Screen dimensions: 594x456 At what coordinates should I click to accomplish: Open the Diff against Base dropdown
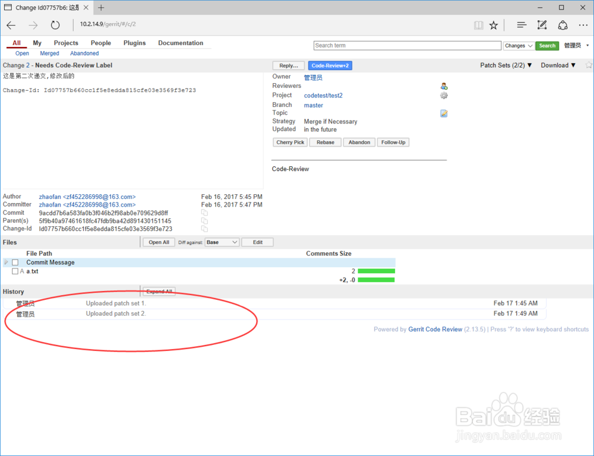222,242
